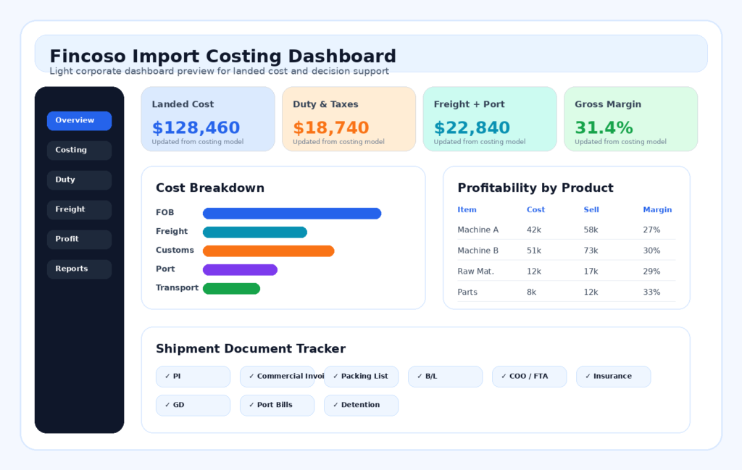Click the 27% margin value
The width and height of the screenshot is (742, 470).
651,230
